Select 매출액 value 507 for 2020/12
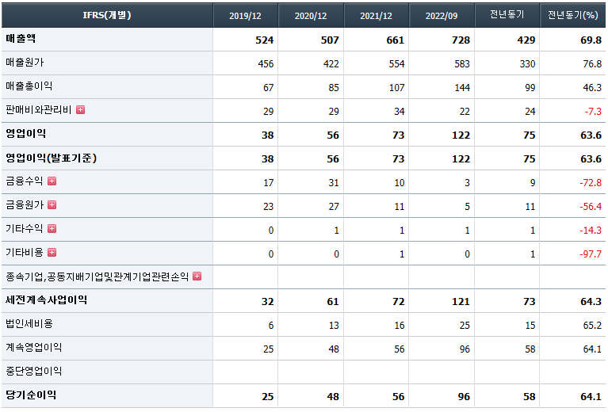Image resolution: width=608 pixels, height=412 pixels. pyautogui.click(x=330, y=40)
